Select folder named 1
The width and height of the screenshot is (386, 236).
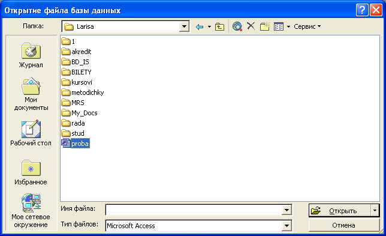[x=68, y=41]
